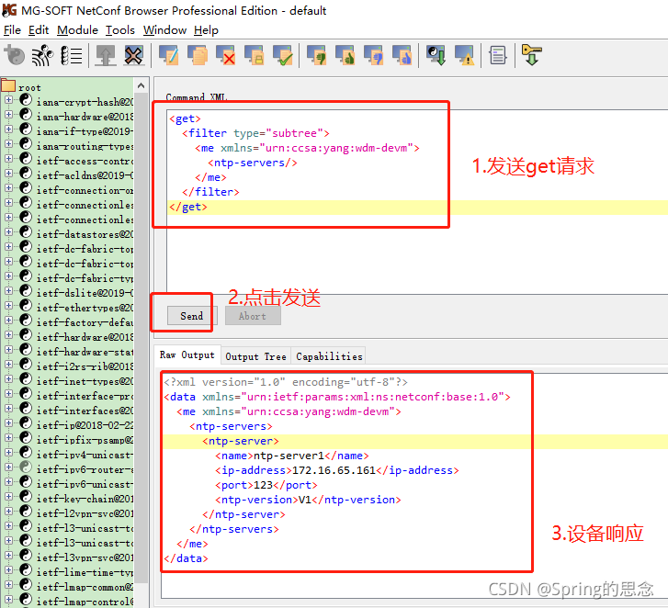668x608 pixels.
Task: Click the ntp-servers filter line in Command XML
Action: pos(253,163)
